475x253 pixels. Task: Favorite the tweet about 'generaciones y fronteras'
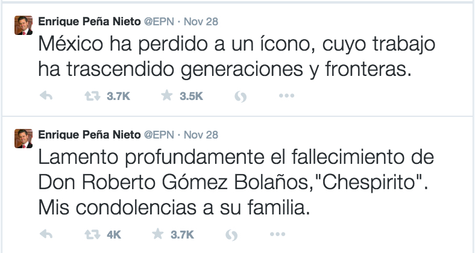[166, 96]
